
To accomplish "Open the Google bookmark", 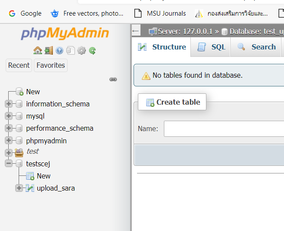I will (x=25, y=13).
